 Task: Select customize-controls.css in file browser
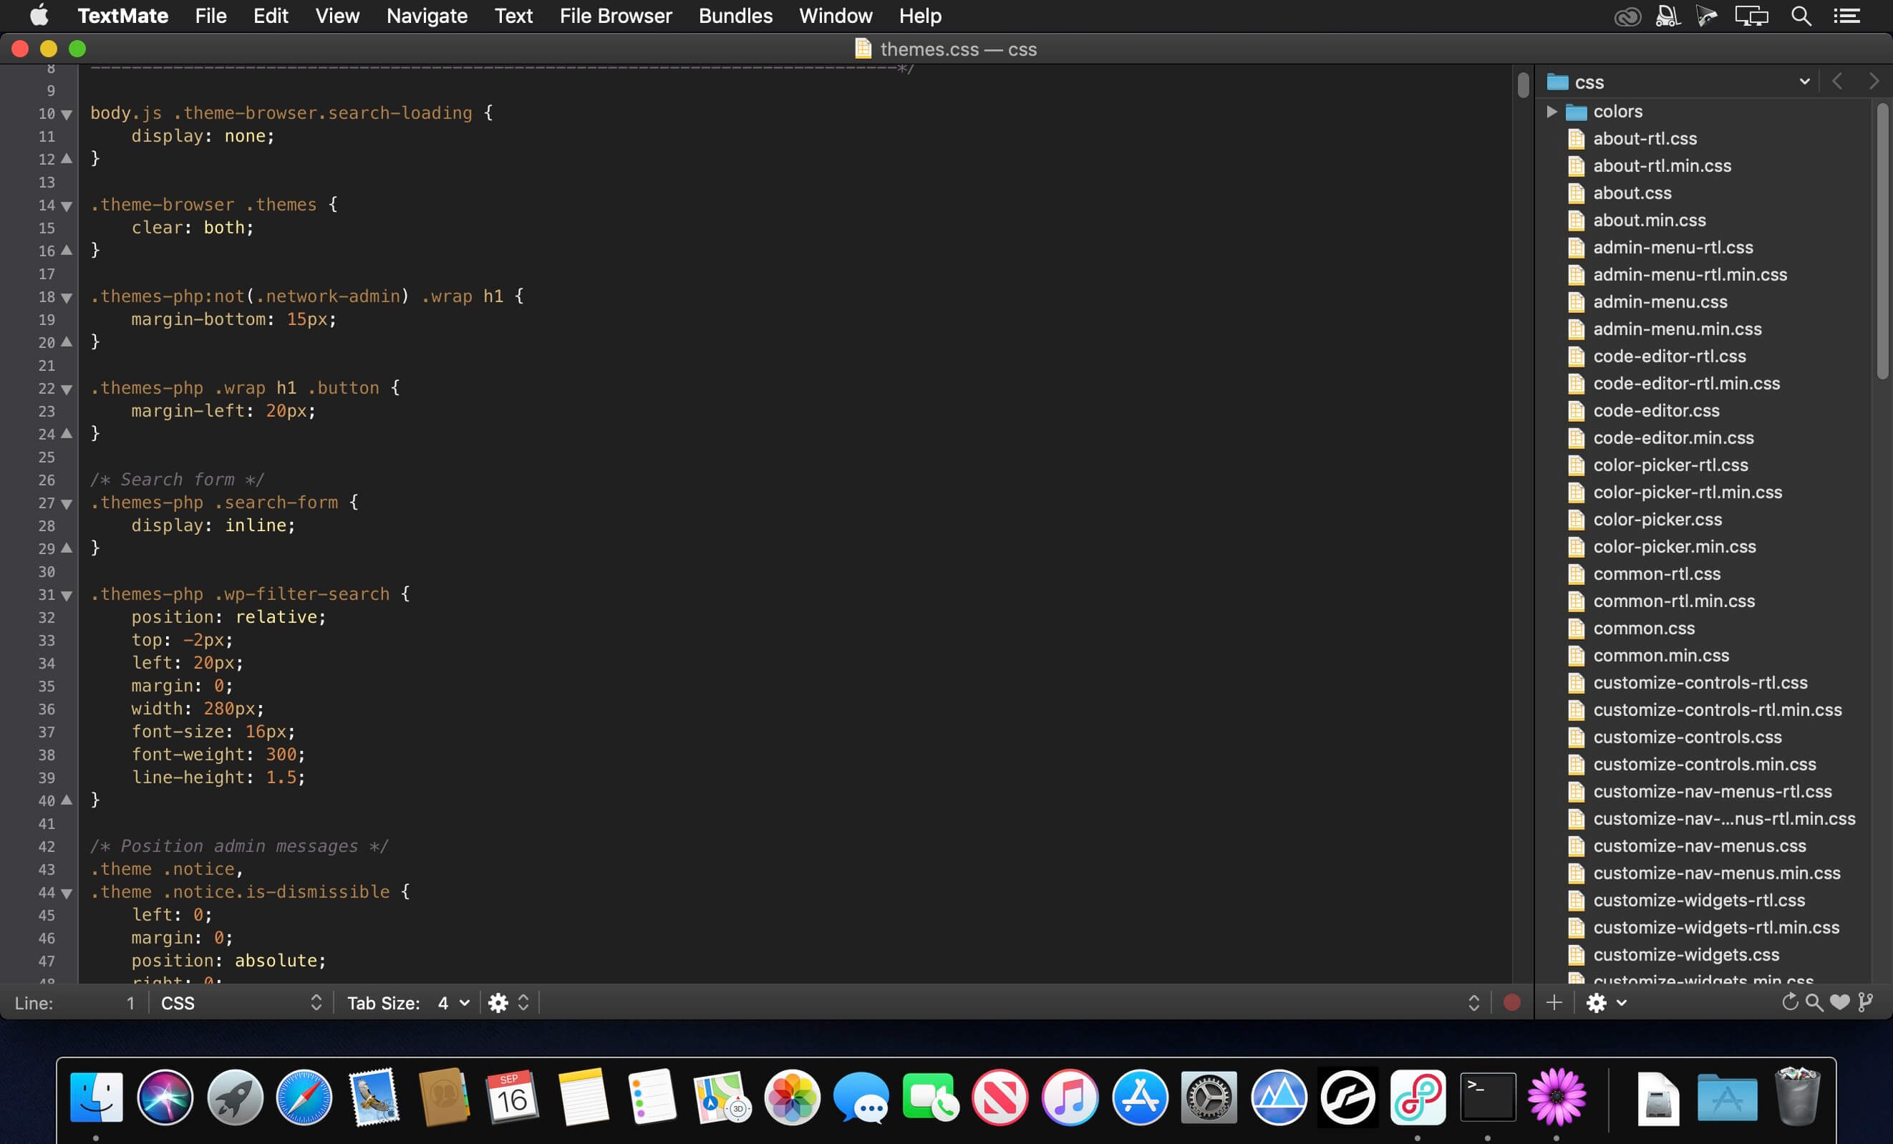(x=1686, y=736)
